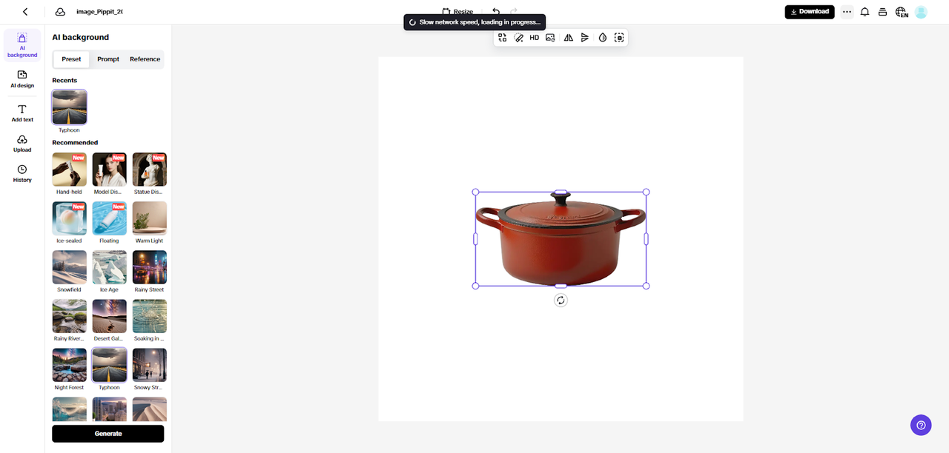The height and width of the screenshot is (453, 949).
Task: Click the opacity droplet icon
Action: pyautogui.click(x=602, y=38)
